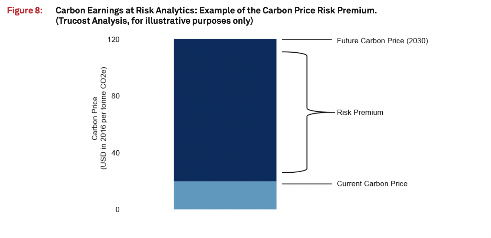This screenshot has height=238, width=491.
Task: Click the leader line beside Current Carbon Price
Action: coord(307,184)
